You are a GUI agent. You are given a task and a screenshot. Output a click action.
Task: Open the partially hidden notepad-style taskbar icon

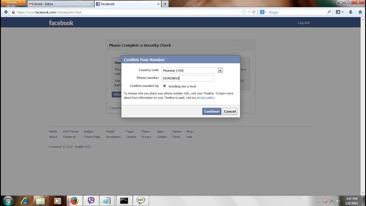click(x=107, y=201)
